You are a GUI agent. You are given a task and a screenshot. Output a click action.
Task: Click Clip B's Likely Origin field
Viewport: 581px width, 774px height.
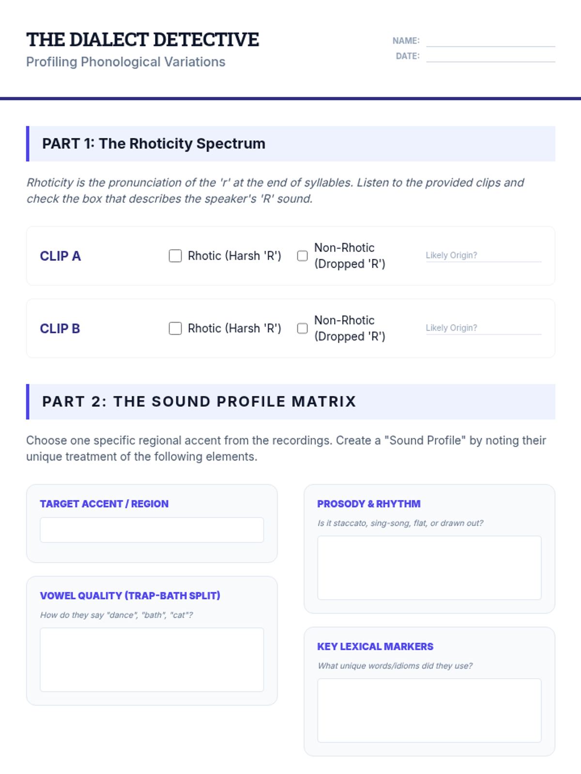[x=483, y=328]
